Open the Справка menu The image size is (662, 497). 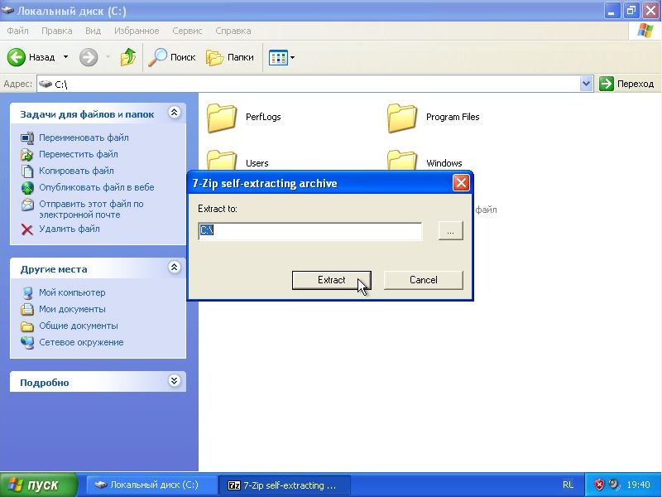pyautogui.click(x=233, y=31)
